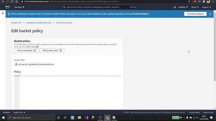
Task: Dismiss the blue info banner
Action: 210,14
